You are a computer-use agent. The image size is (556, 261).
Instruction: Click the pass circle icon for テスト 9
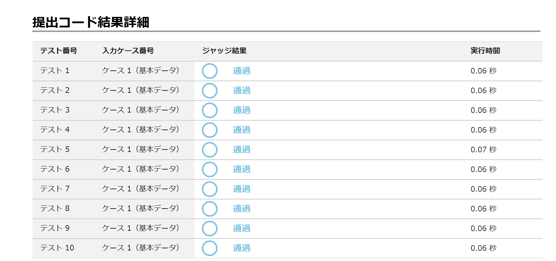click(x=210, y=228)
